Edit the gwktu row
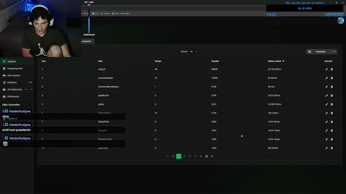 327,104
